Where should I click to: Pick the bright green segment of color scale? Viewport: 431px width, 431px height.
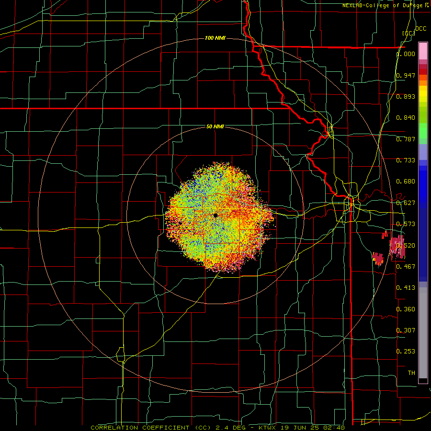click(x=423, y=130)
